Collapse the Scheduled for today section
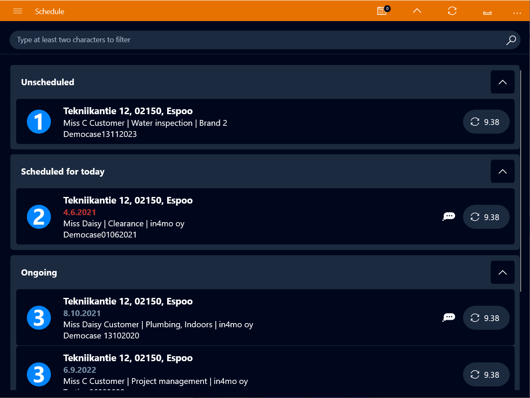 (502, 171)
